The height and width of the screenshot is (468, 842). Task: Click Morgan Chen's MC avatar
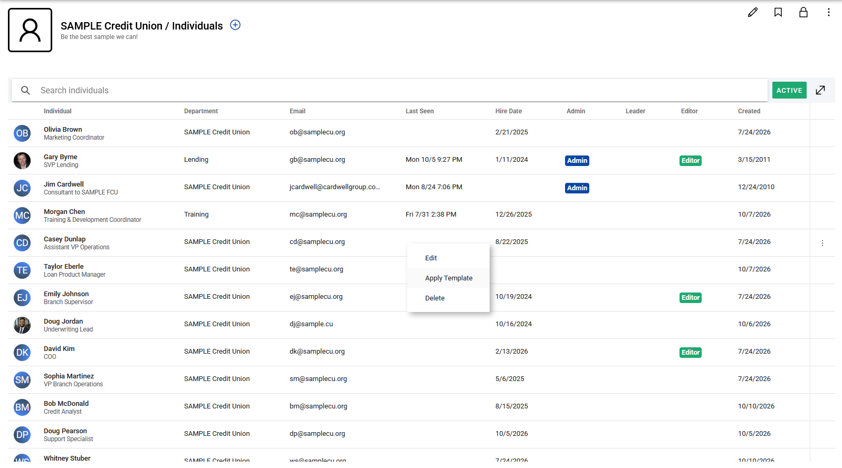click(22, 216)
